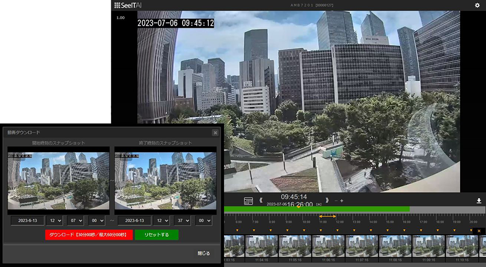
Task: Open the settings gear icon
Action: click(477, 5)
